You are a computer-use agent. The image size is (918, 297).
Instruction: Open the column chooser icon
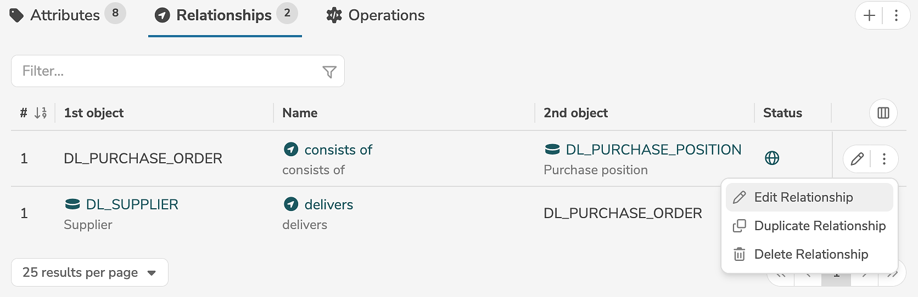[x=883, y=113]
